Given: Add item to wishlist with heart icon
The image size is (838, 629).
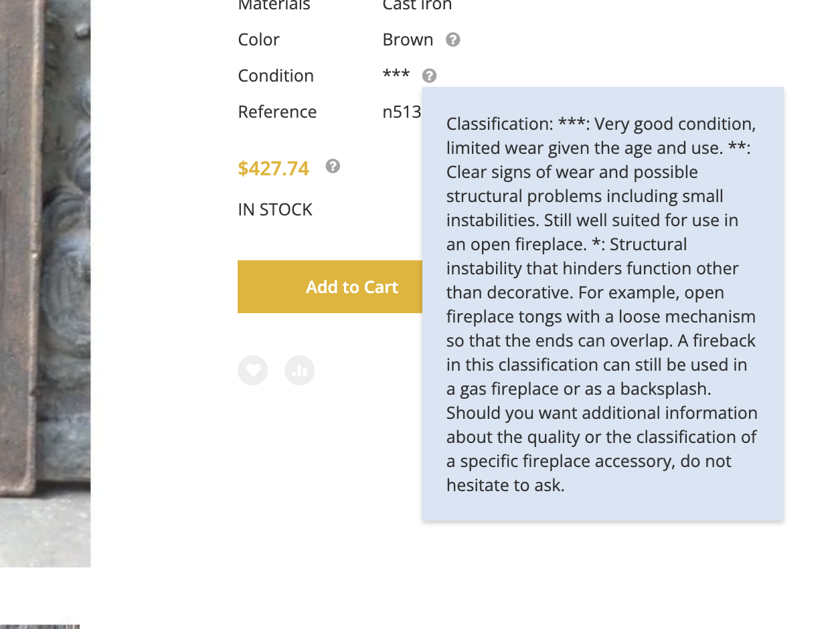Looking at the screenshot, I should point(252,370).
